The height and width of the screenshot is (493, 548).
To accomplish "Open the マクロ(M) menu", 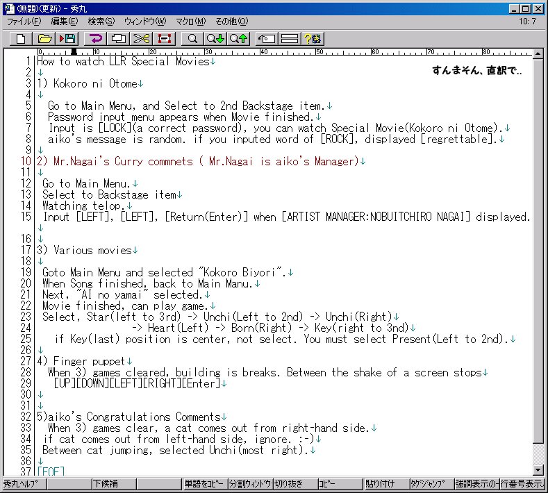I will (x=191, y=22).
